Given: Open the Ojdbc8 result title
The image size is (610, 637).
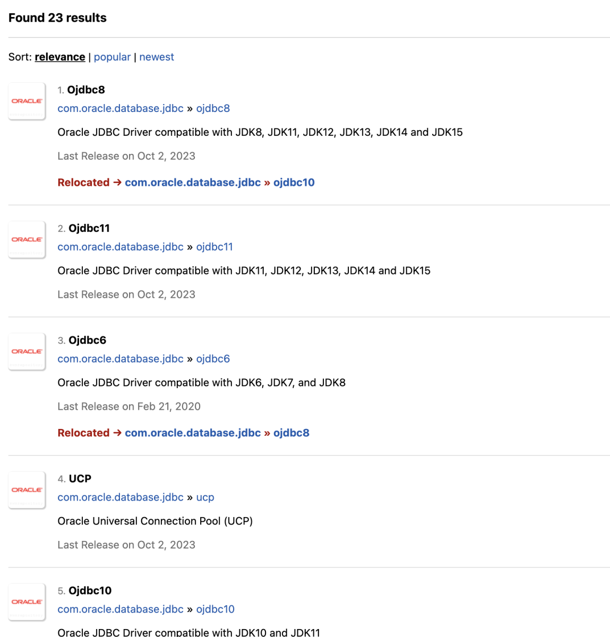Looking at the screenshot, I should click(86, 90).
